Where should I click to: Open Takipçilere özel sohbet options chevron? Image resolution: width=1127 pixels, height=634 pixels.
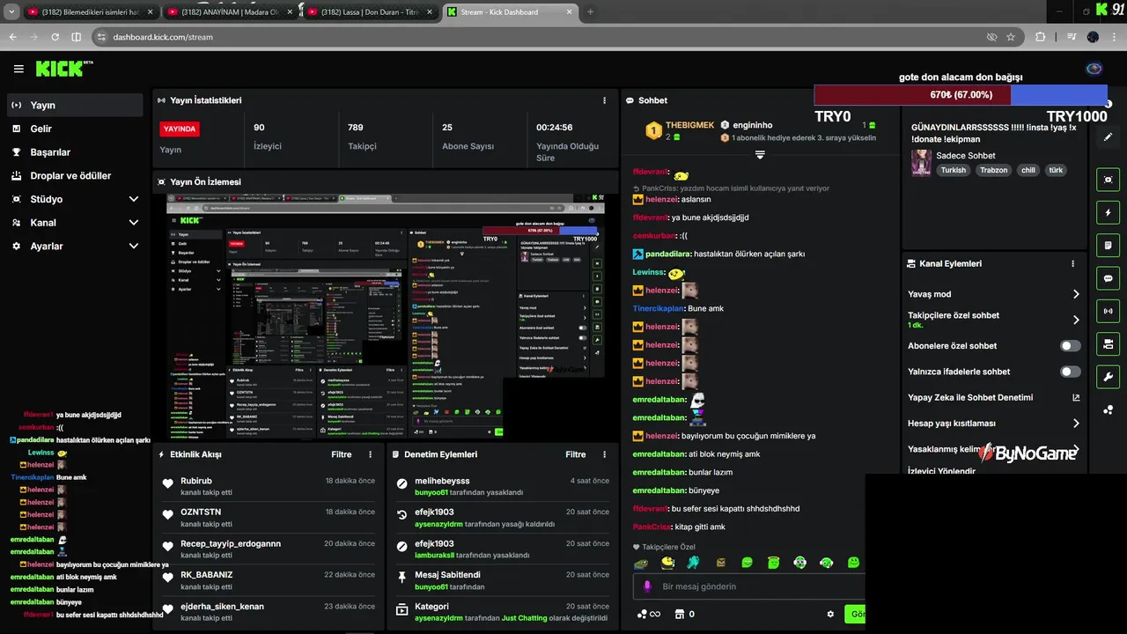click(1076, 320)
